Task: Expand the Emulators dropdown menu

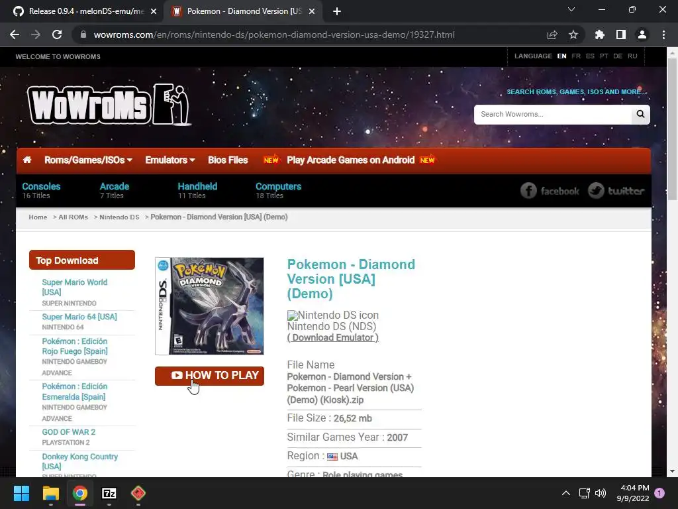Action: point(170,160)
